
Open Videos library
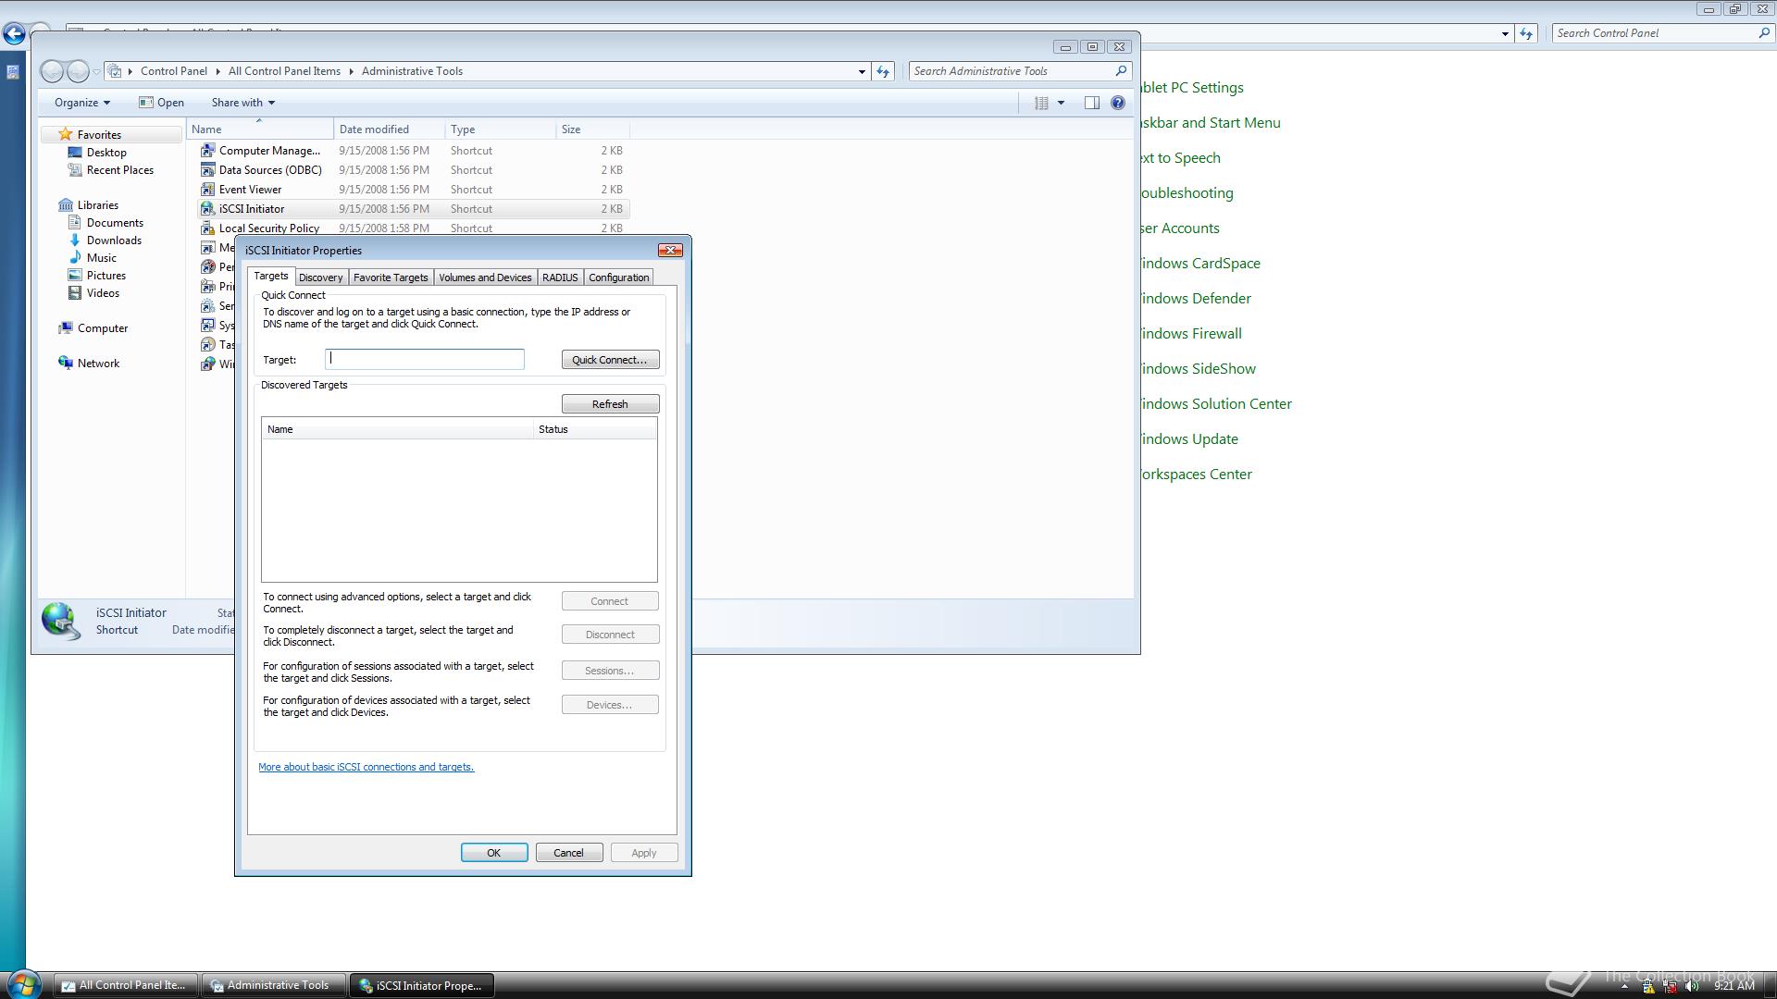pyautogui.click(x=103, y=293)
